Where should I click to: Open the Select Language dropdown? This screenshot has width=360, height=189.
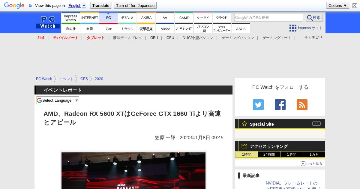[58, 100]
